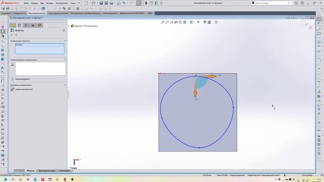Select the sketch point atop the ellipse

pos(196,76)
